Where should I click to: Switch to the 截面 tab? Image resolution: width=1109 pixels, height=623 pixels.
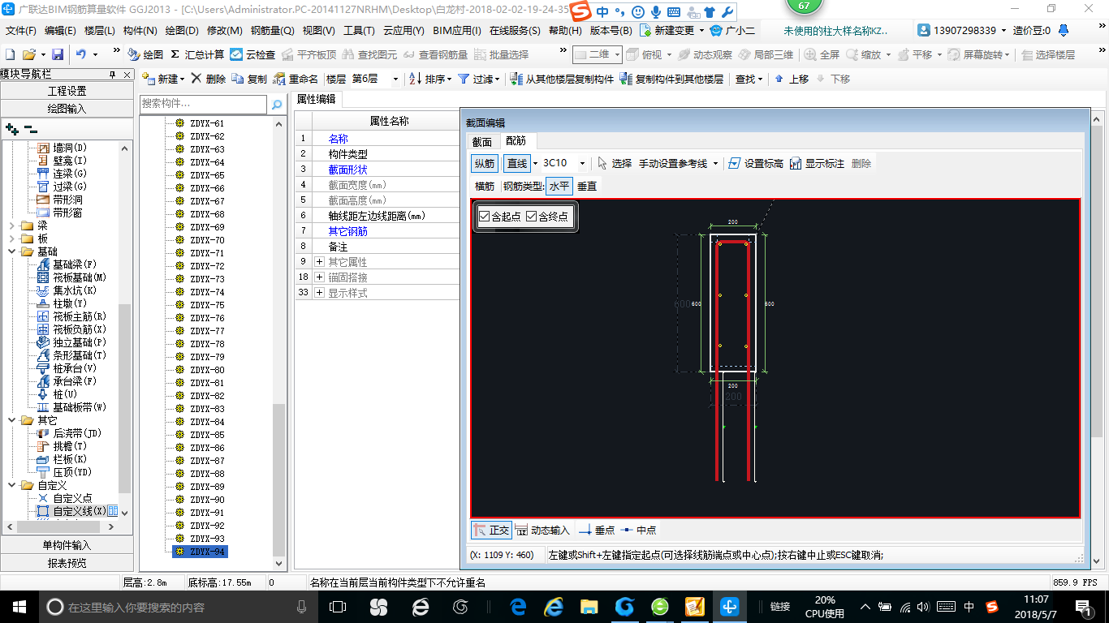[482, 142]
